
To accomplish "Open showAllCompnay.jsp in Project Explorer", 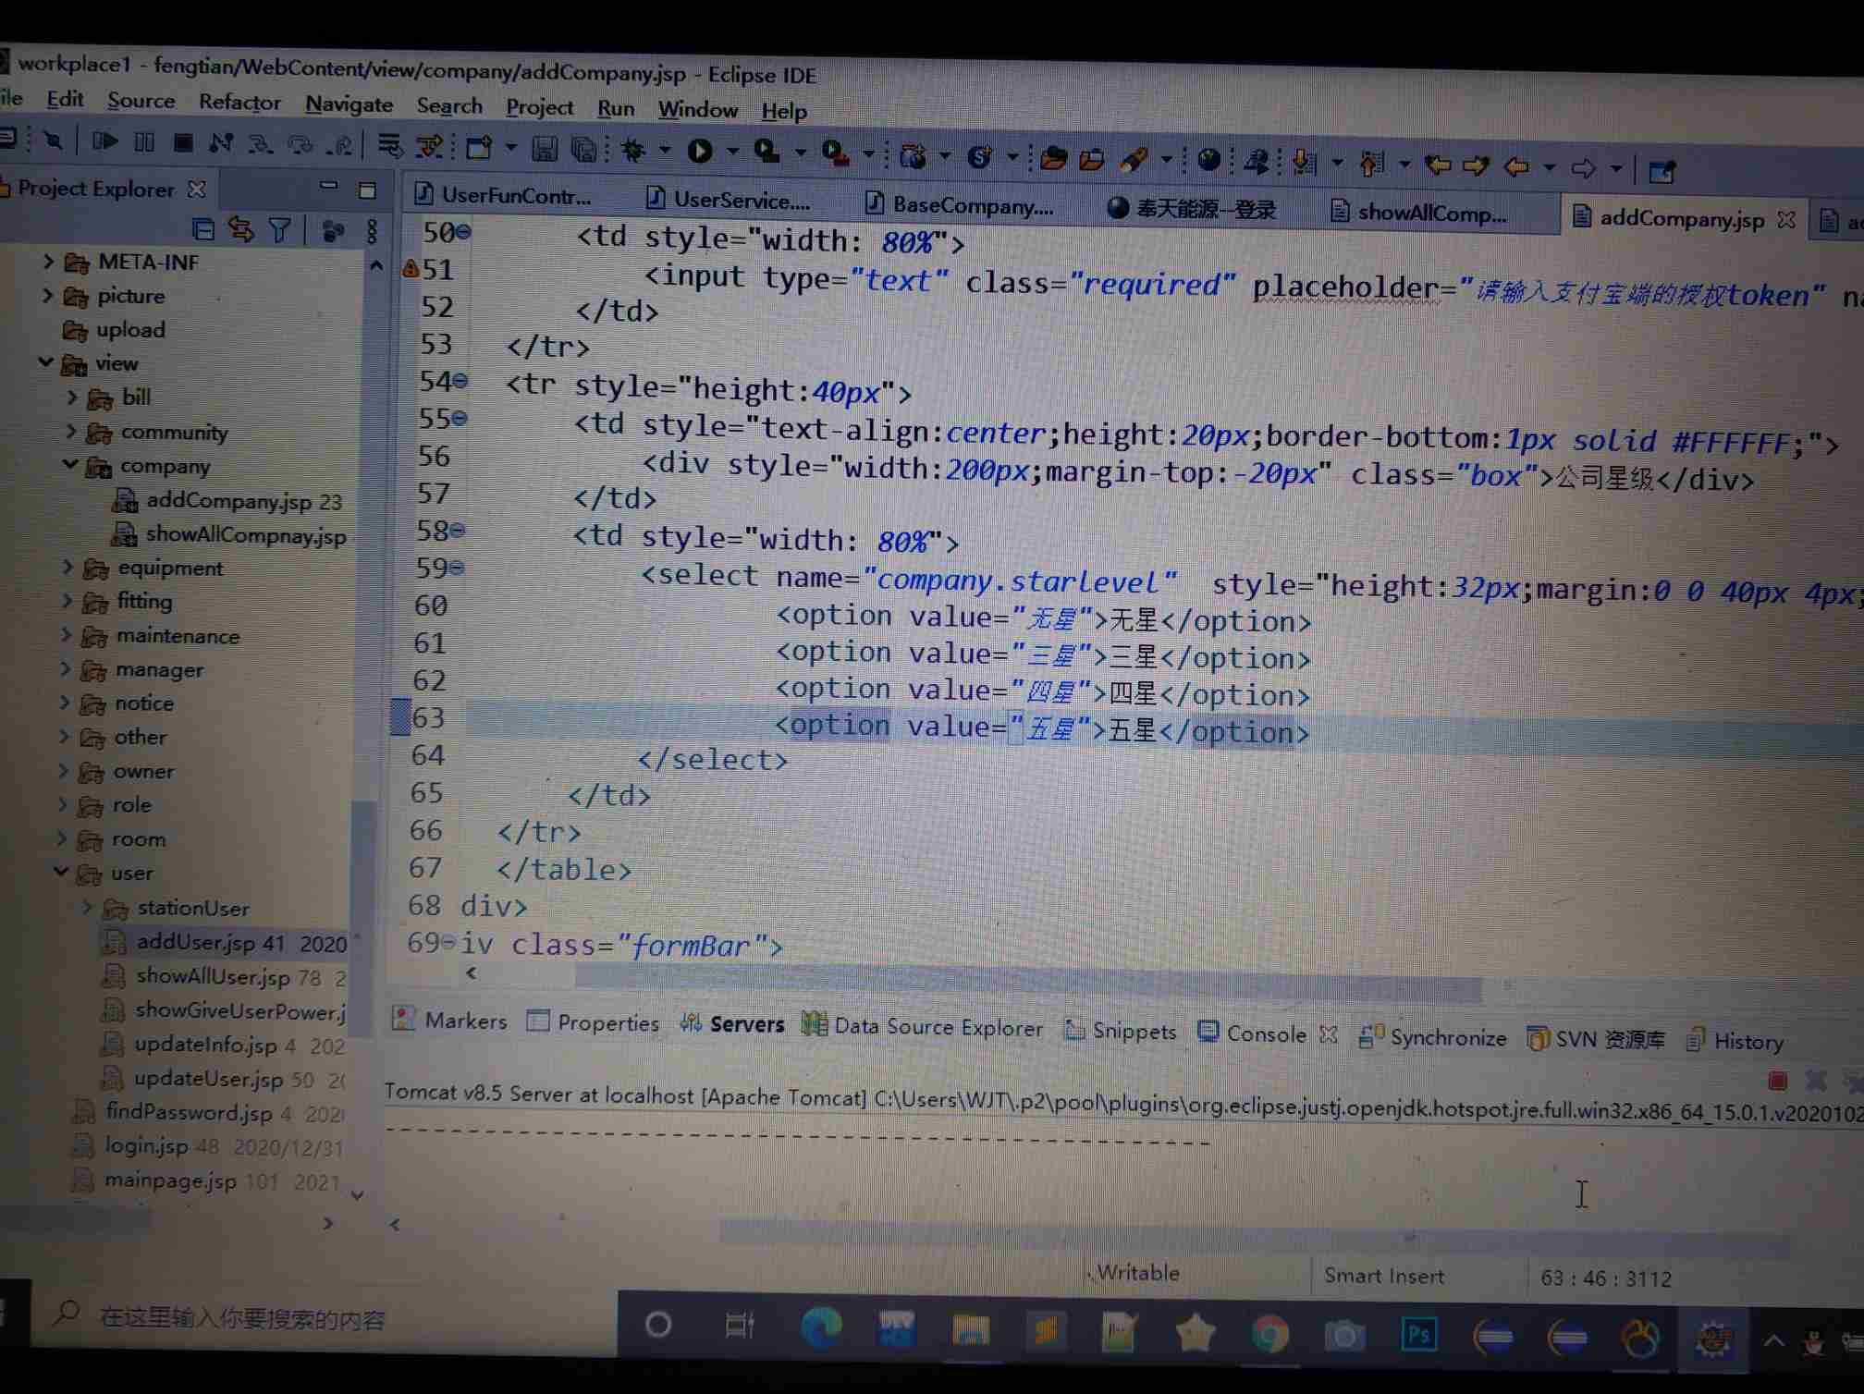I will 245,535.
